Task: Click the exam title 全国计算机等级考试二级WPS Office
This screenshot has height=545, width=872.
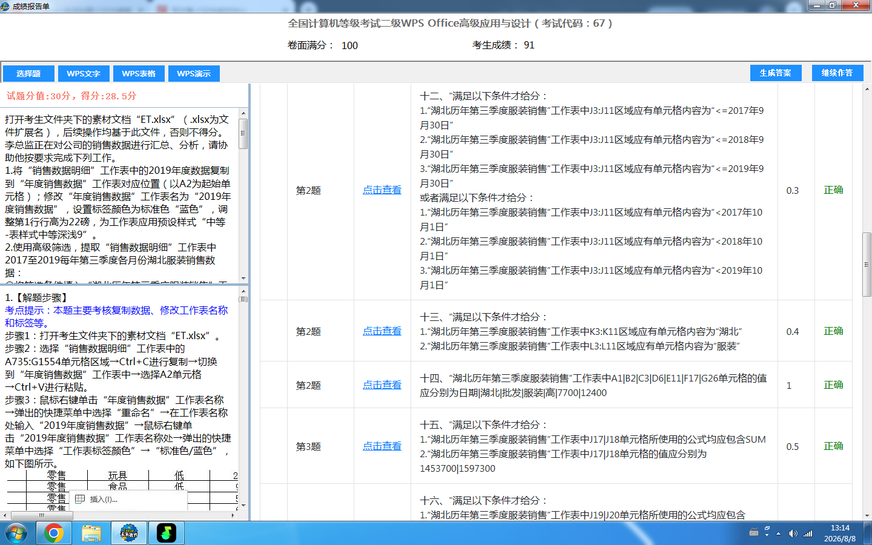Action: [450, 24]
